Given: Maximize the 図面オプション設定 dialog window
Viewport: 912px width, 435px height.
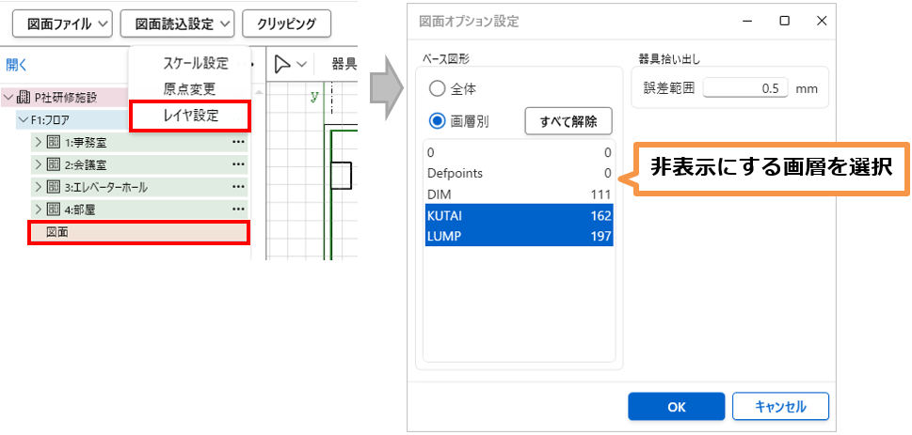Looking at the screenshot, I should pos(784,21).
